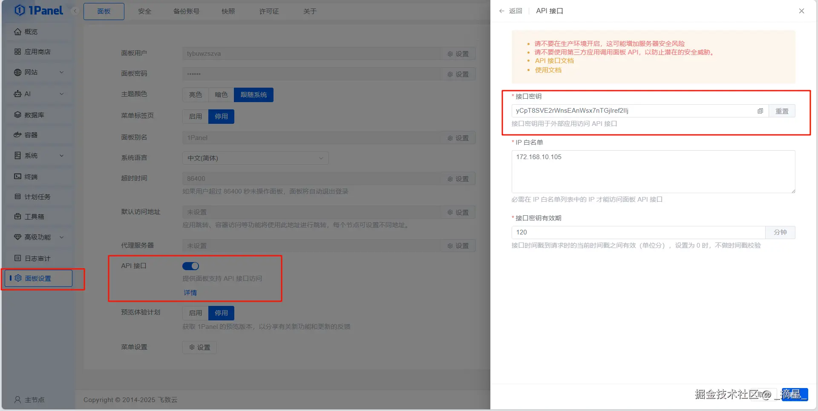The height and width of the screenshot is (411, 818).
Task: Open the API 接口文档 link
Action: (554, 61)
